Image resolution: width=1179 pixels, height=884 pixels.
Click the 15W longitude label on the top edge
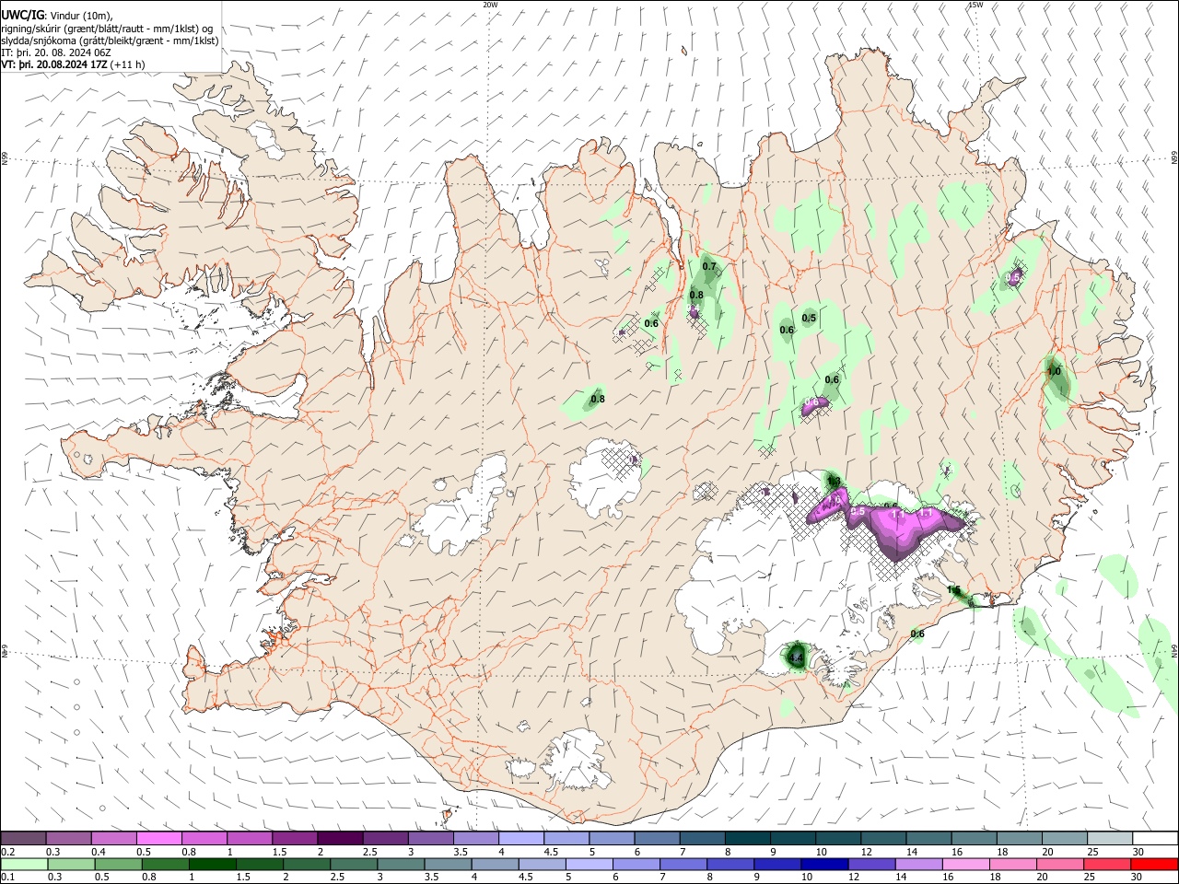(x=975, y=5)
